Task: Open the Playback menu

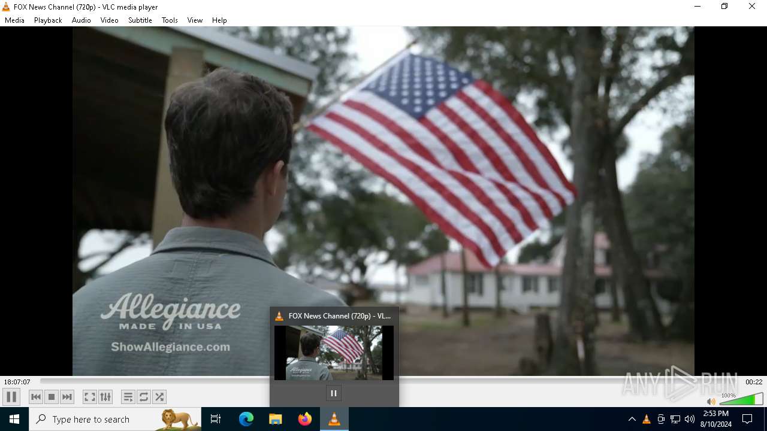Action: pos(48,20)
